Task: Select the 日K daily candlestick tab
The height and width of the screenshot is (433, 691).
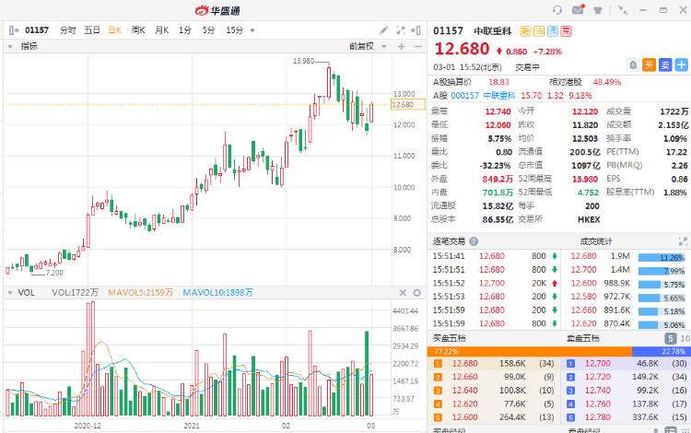Action: 115,30
